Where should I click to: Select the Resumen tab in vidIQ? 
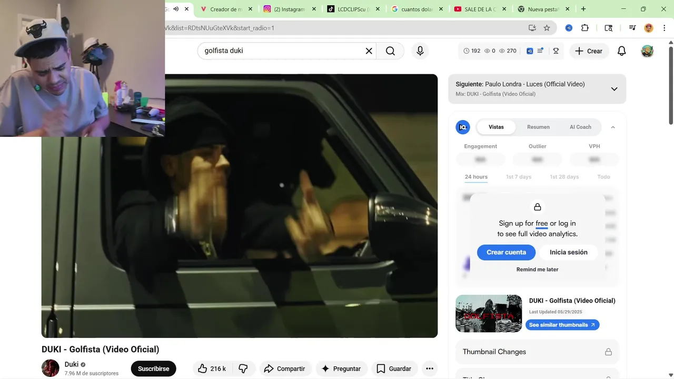[x=538, y=127]
